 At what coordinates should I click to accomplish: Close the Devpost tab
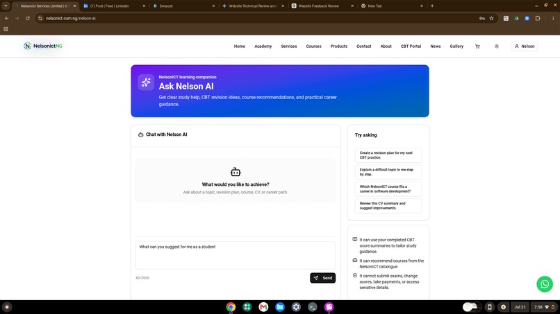coord(213,6)
